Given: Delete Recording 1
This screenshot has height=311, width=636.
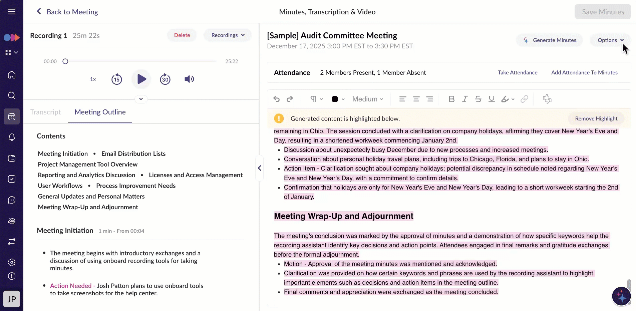Looking at the screenshot, I should click(182, 35).
